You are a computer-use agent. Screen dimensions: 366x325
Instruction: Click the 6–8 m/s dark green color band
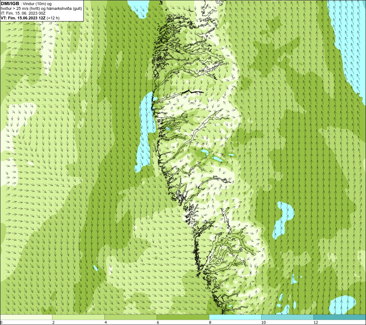tap(183, 317)
